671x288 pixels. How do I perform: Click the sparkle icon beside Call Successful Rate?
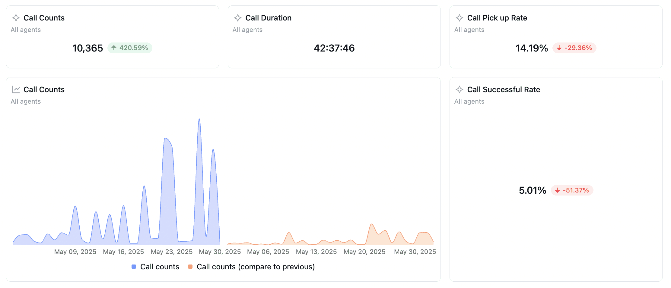[460, 89]
